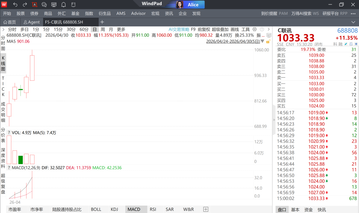Open 到价提醒 PAM
Viewport: 359px width, 213px height.
tap(274, 14)
